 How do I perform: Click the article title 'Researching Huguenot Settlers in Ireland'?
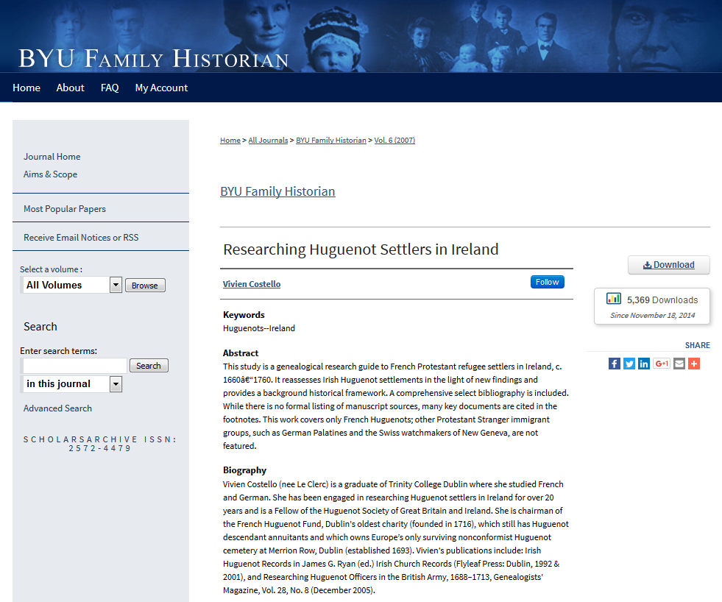click(x=361, y=249)
